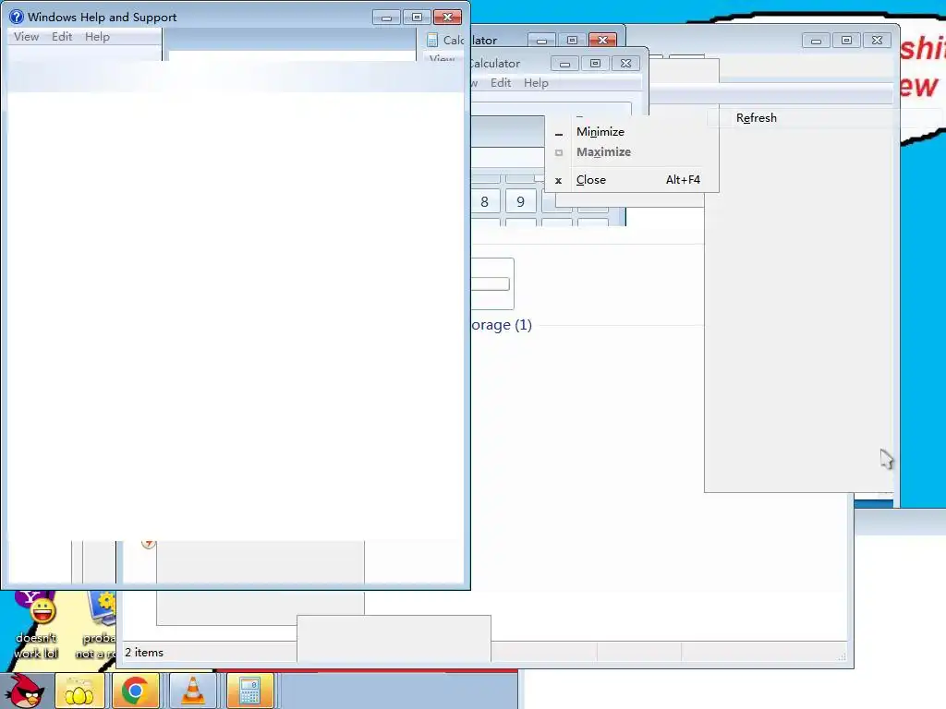The height and width of the screenshot is (709, 946).
Task: Maximize the Windows Help and Support window
Action: coord(417,18)
